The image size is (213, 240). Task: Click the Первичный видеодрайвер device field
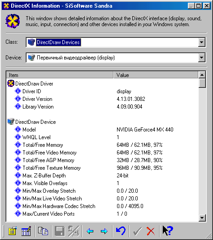click(116, 58)
